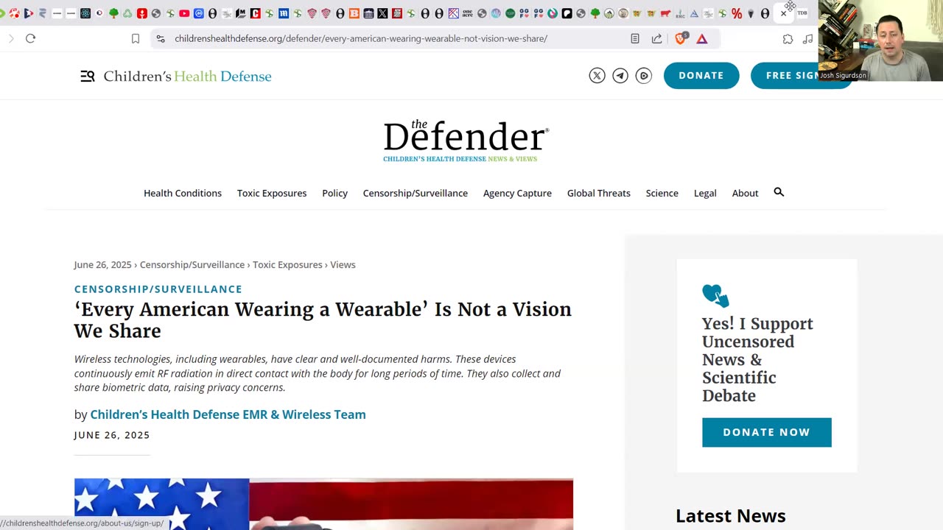Click The Defender logo
Image resolution: width=943 pixels, height=530 pixels.
pyautogui.click(x=466, y=141)
